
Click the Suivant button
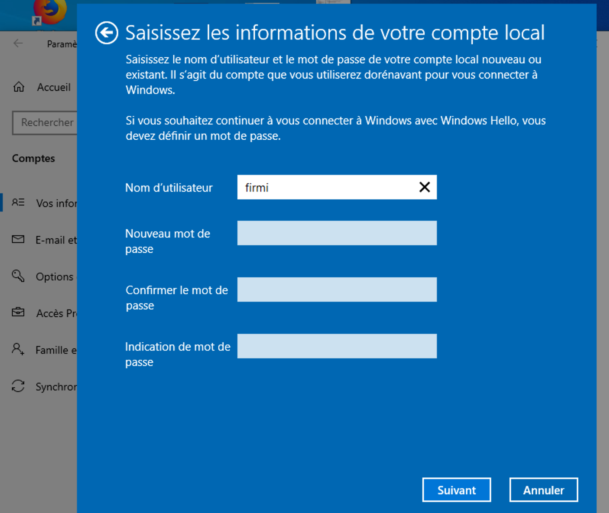point(457,490)
